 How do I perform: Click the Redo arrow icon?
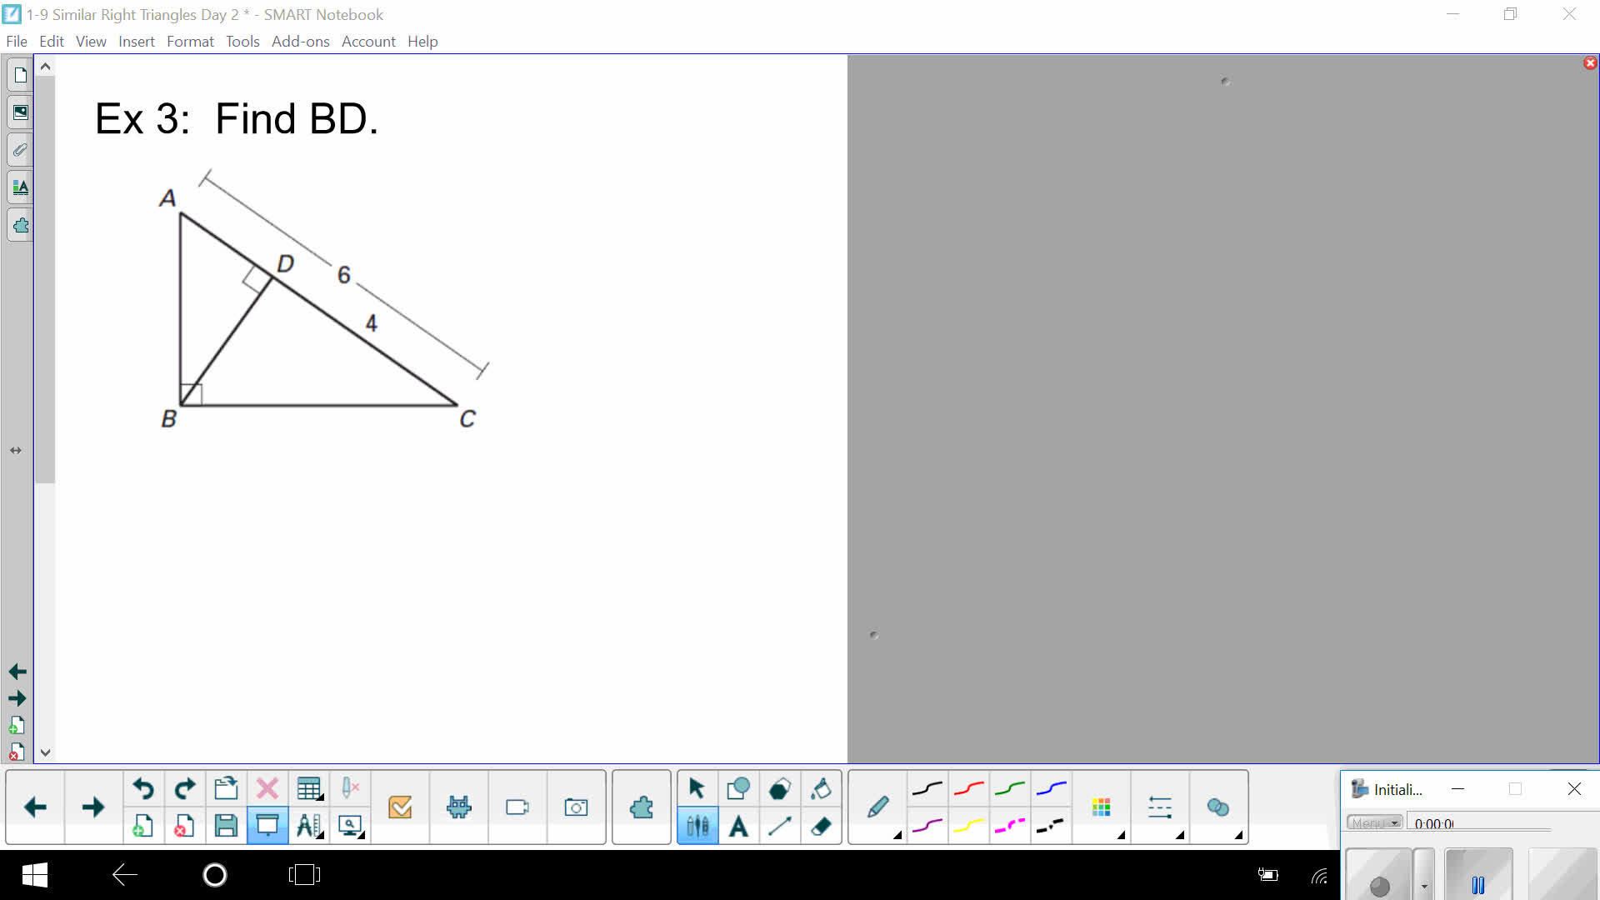tap(185, 787)
